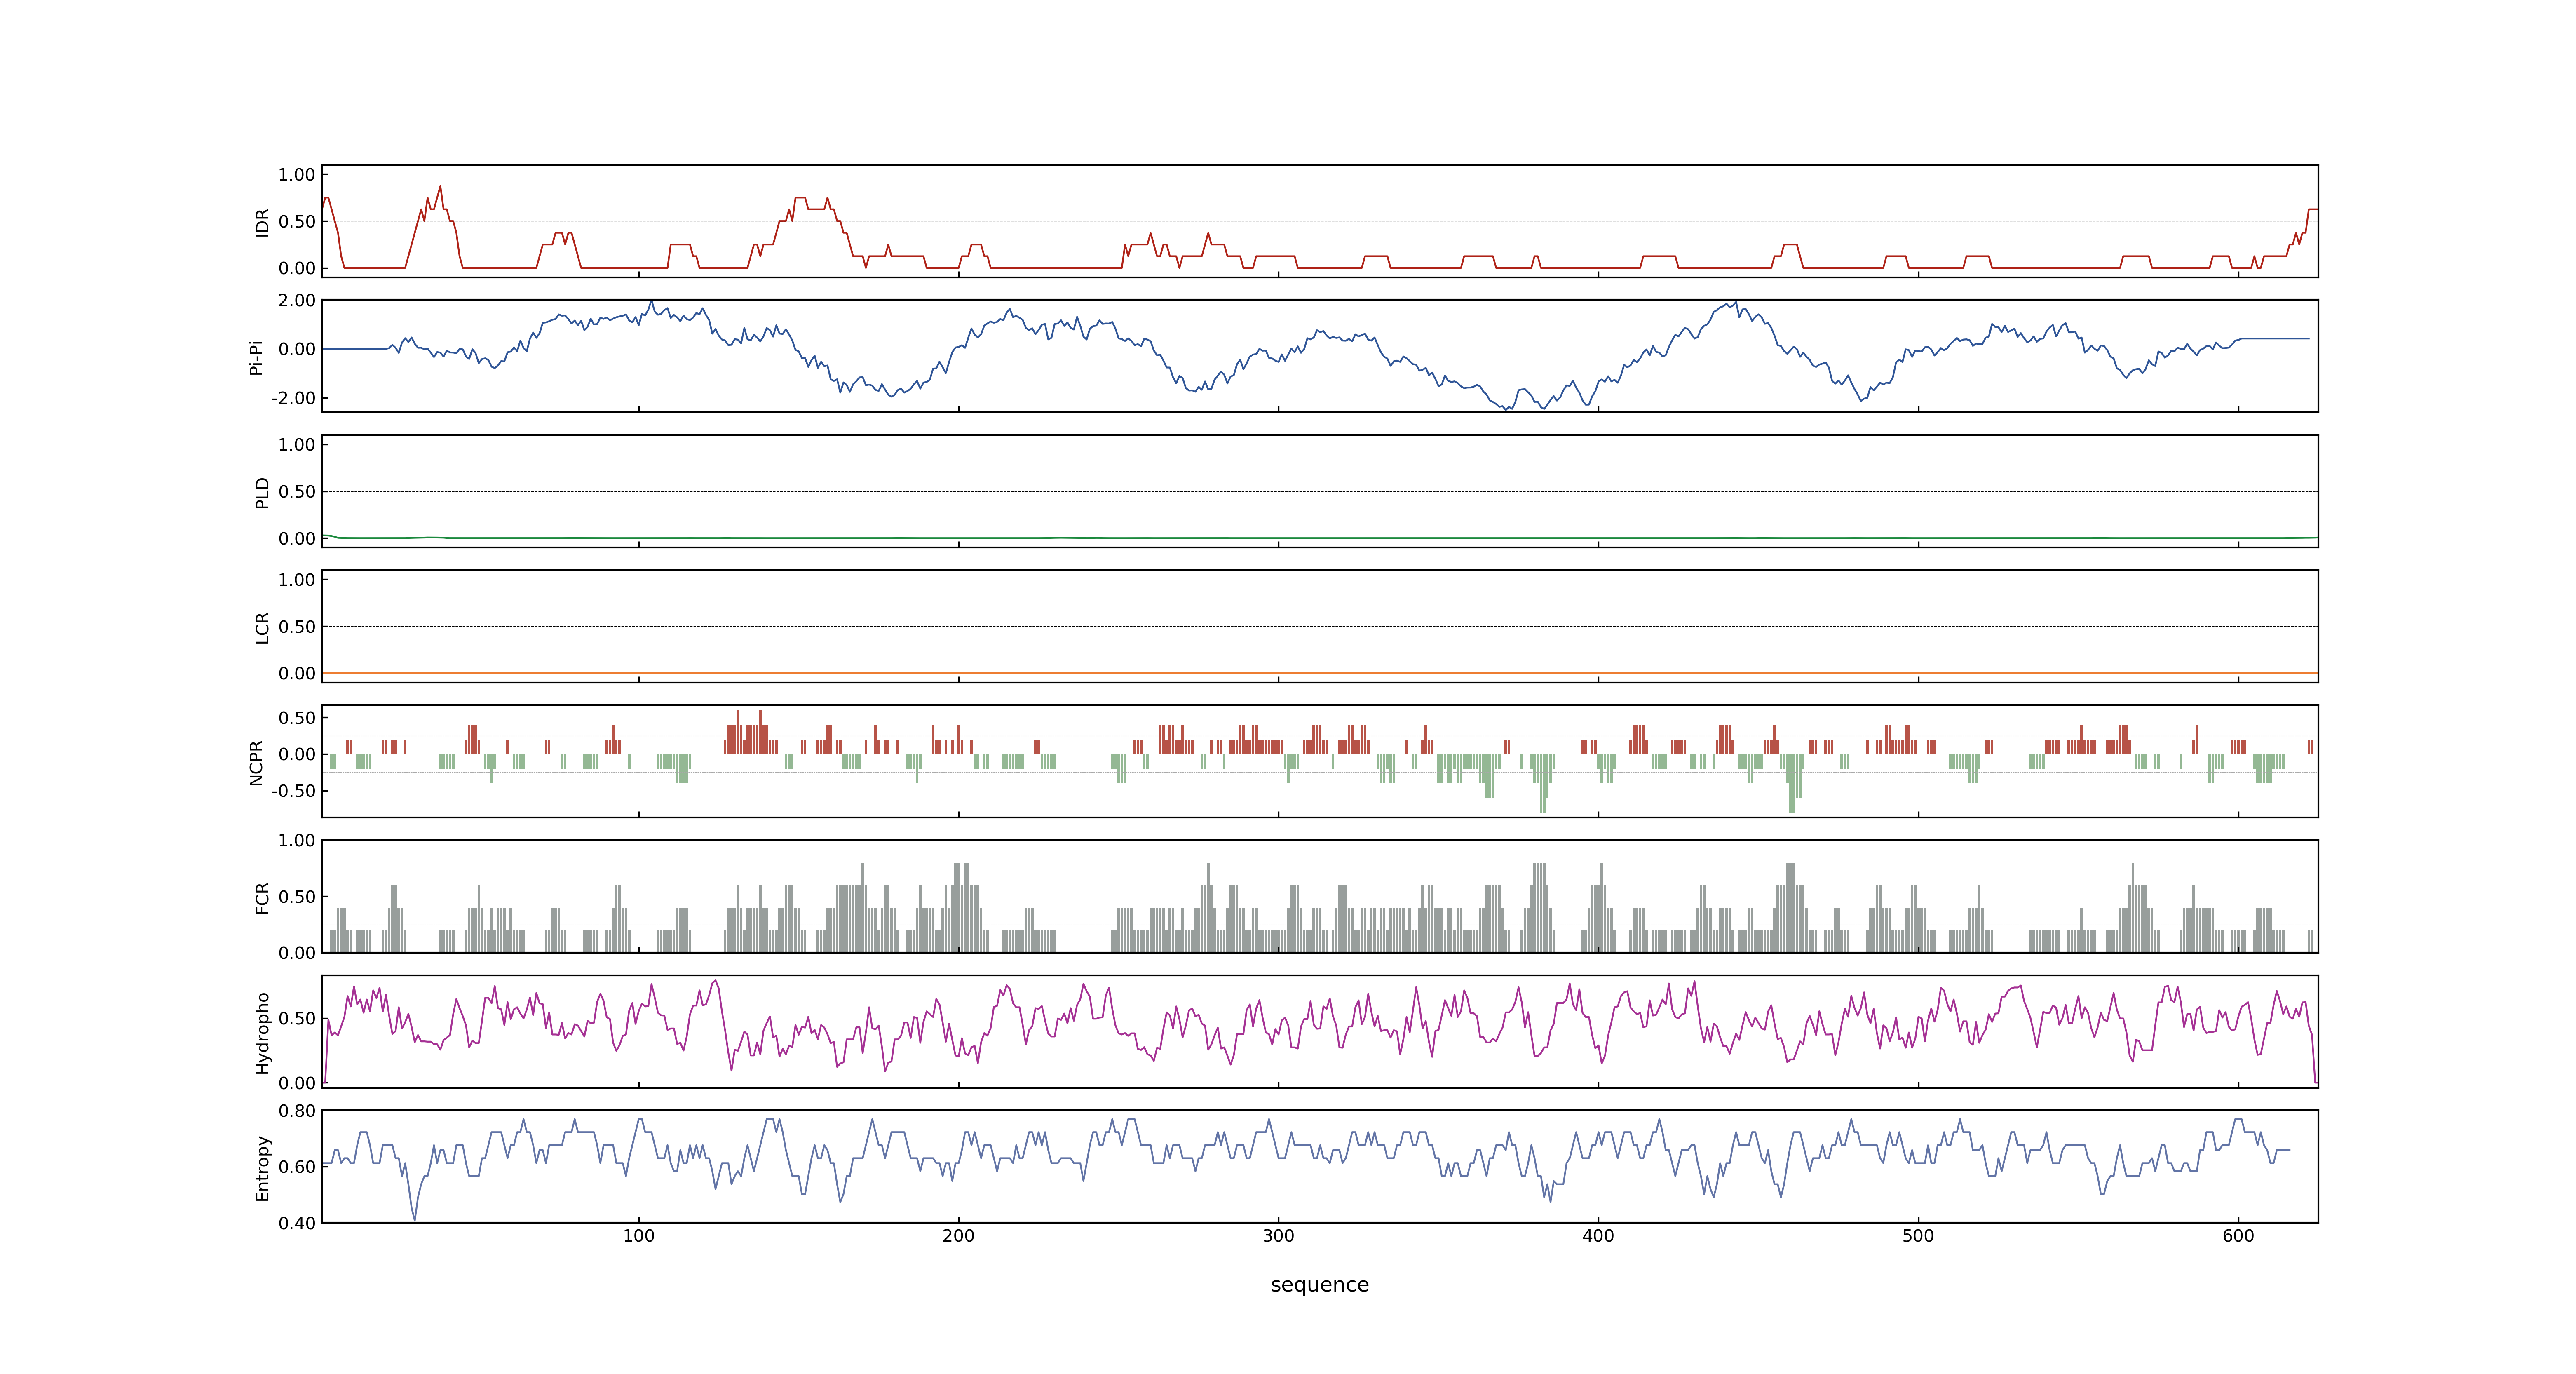Viewport: 2576px width, 1374px height.
Task: Click the 2.00 tick on Pi-Pi axis
Action: click(x=297, y=300)
